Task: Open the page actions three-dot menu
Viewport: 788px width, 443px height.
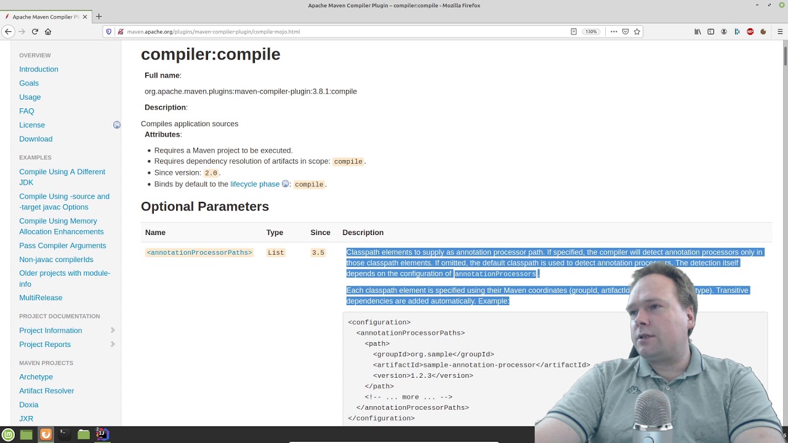Action: coord(614,31)
